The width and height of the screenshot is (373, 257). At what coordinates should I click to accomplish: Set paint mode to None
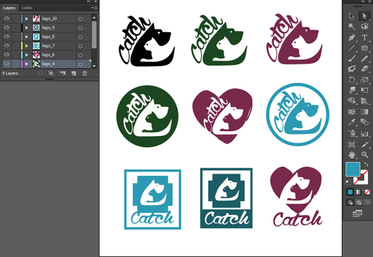[367, 192]
